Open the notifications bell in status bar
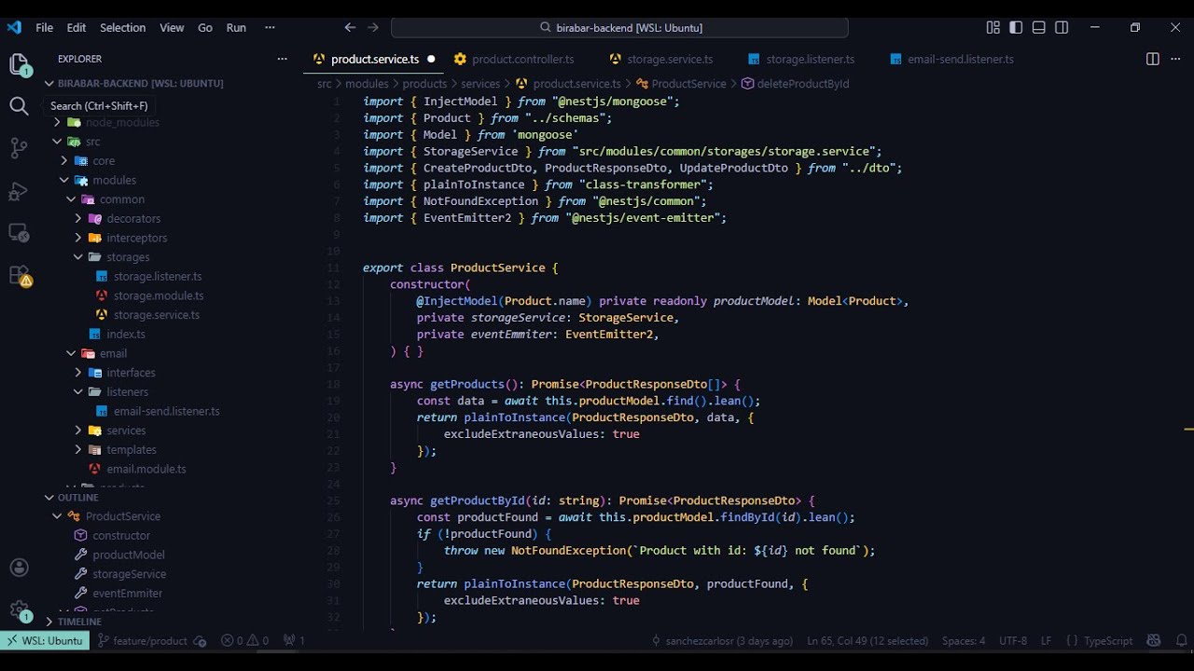Viewport: 1194px width, 671px height. point(1182,640)
